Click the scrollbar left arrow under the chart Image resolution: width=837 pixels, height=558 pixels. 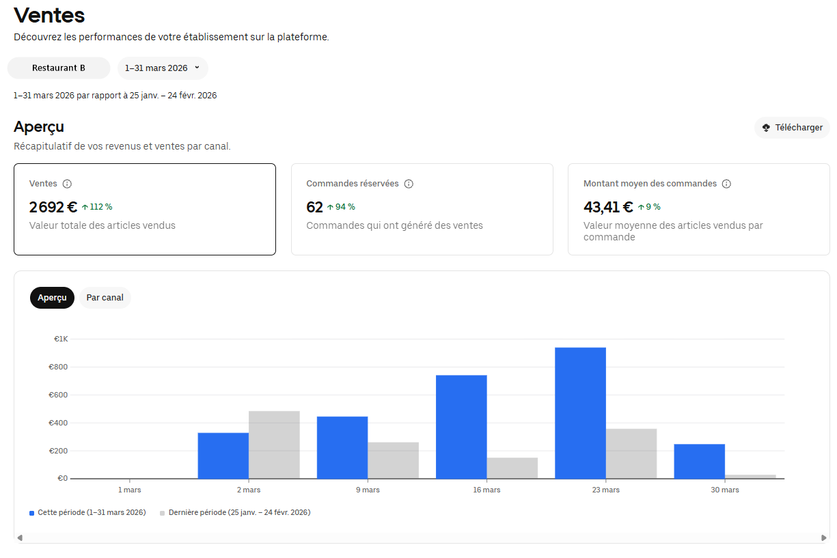(20, 538)
